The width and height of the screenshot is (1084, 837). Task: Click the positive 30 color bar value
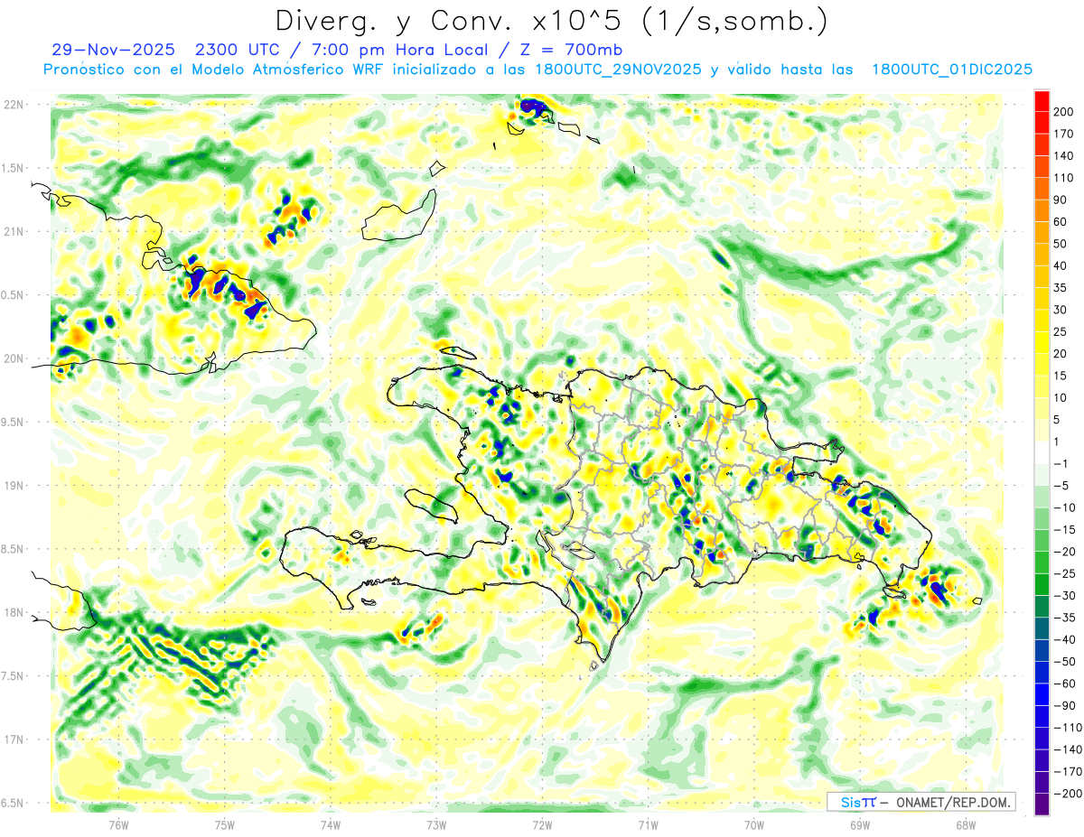pos(1061,310)
